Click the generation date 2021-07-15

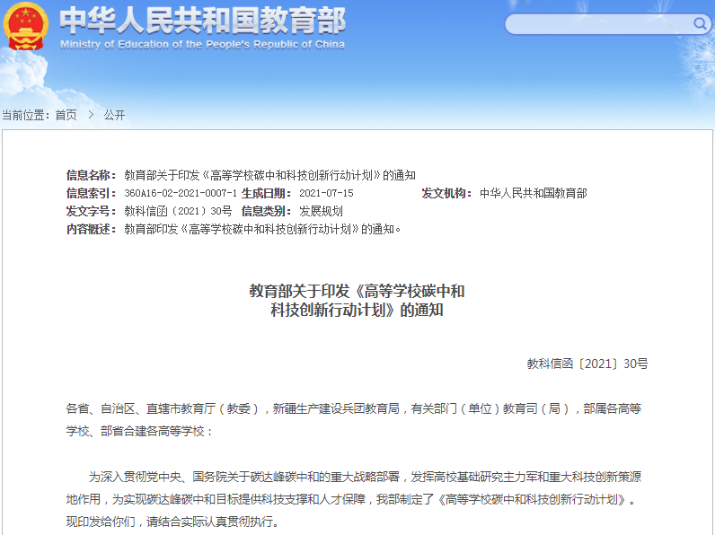click(326, 193)
